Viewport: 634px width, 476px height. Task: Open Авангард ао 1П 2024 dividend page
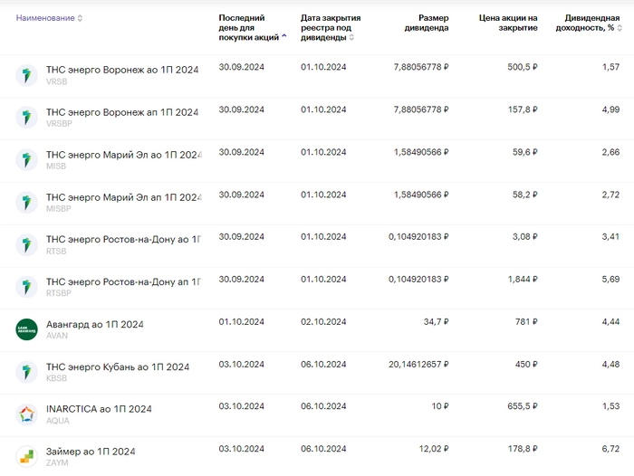point(95,324)
